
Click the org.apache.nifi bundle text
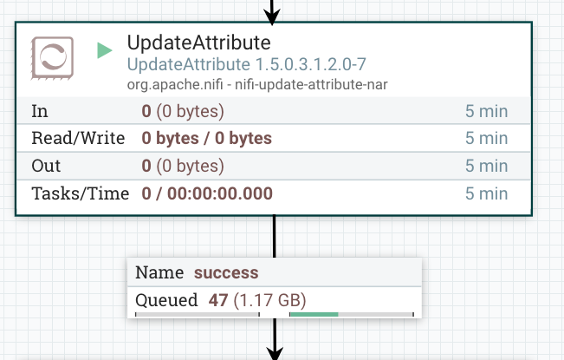tap(256, 83)
